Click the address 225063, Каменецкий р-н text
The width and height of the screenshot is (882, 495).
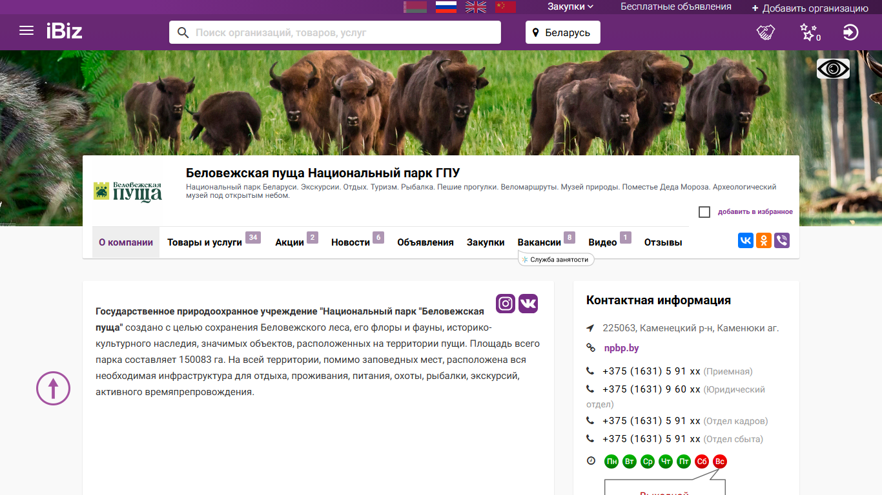pos(691,328)
